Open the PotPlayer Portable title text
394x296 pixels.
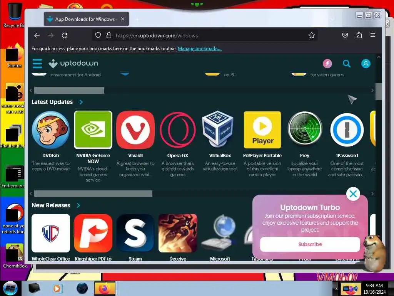coord(262,156)
